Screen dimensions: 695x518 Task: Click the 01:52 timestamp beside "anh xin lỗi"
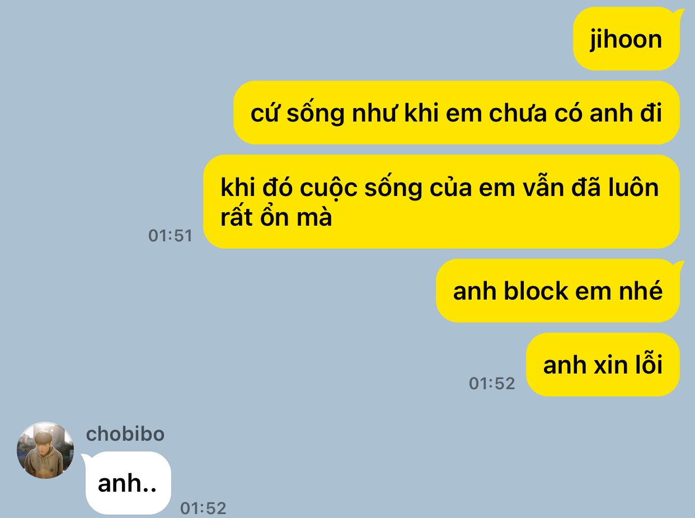pyautogui.click(x=492, y=383)
